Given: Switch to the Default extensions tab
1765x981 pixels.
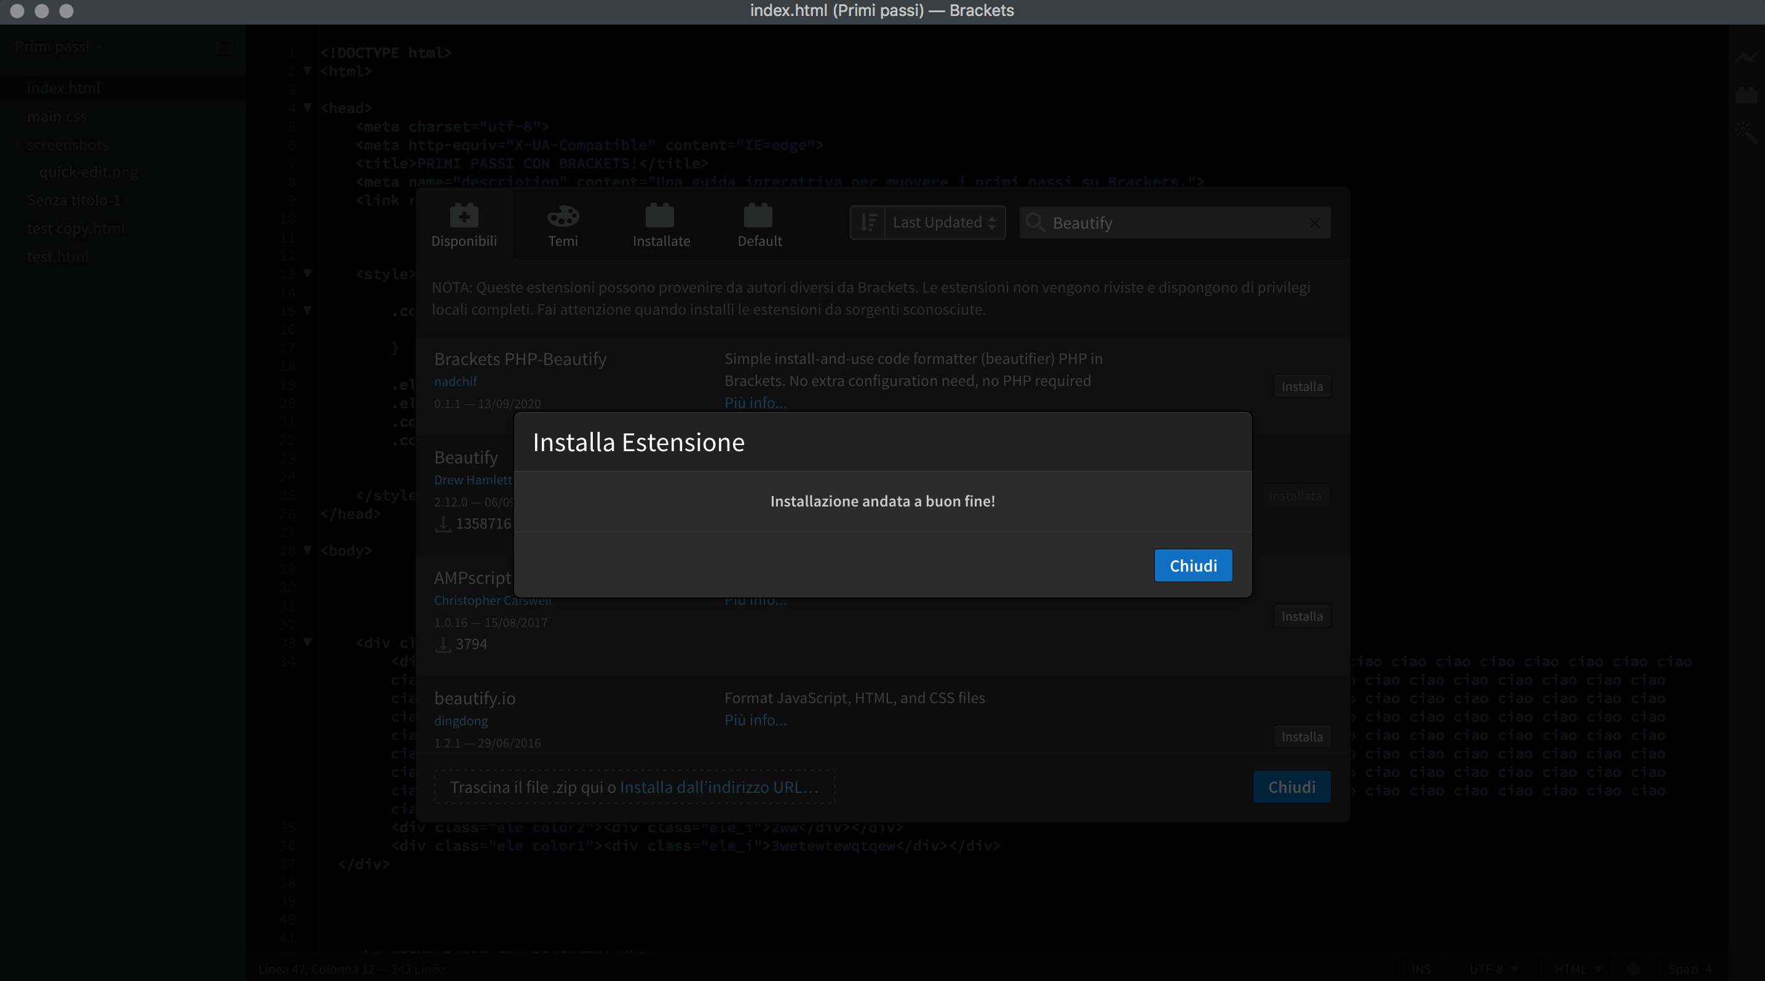Looking at the screenshot, I should (758, 225).
